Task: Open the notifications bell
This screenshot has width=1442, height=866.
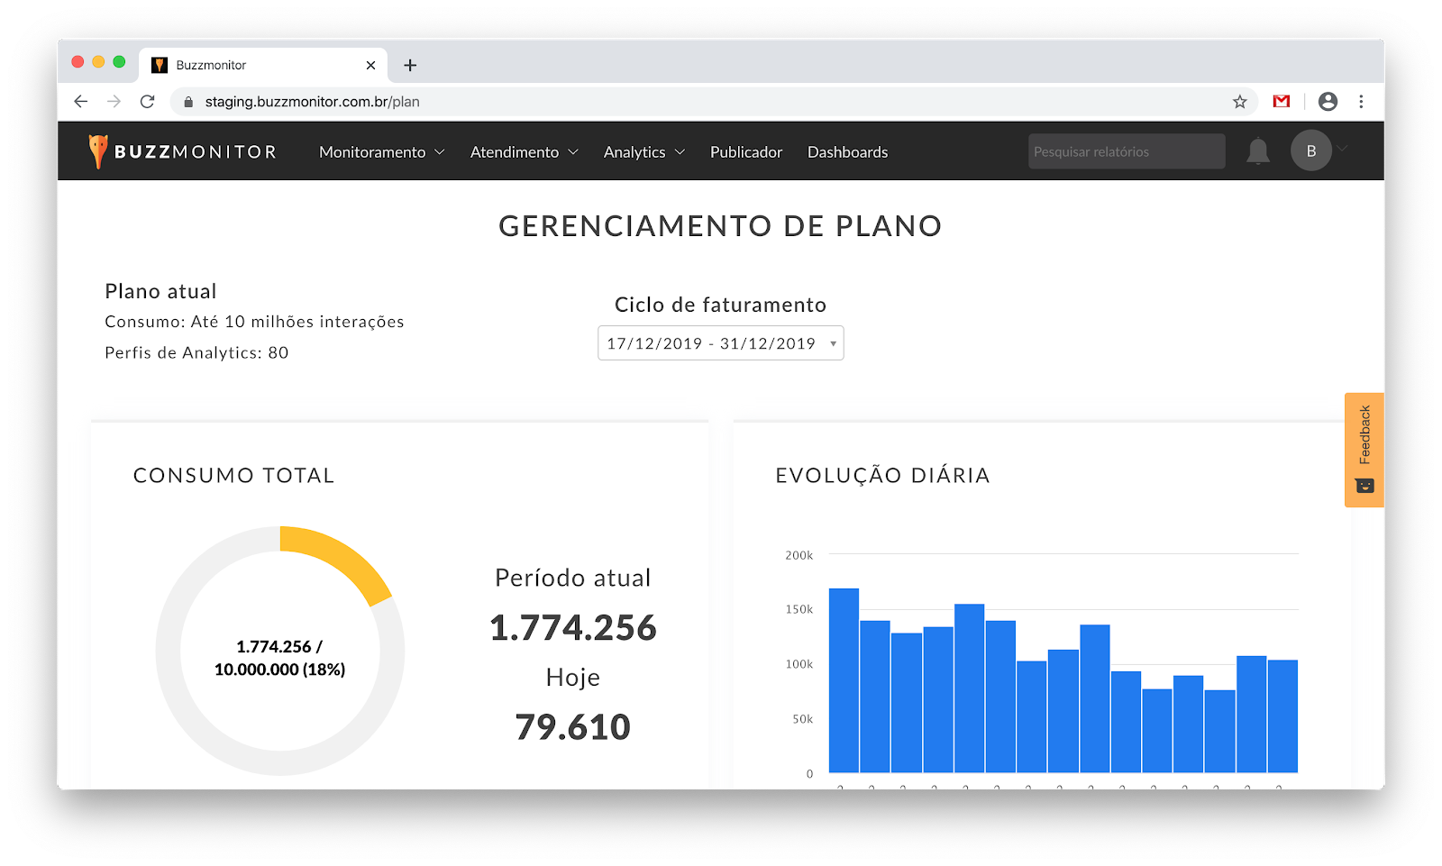Action: click(x=1257, y=151)
